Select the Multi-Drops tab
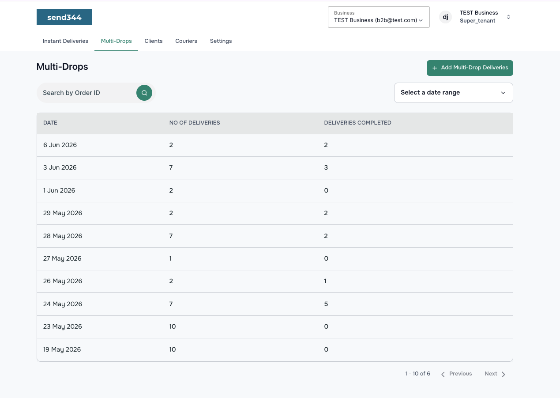Screen dimensions: 560x398 117,41
